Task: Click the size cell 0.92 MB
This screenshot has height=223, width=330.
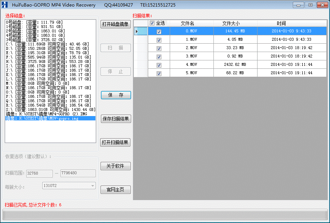Action: 235,56
